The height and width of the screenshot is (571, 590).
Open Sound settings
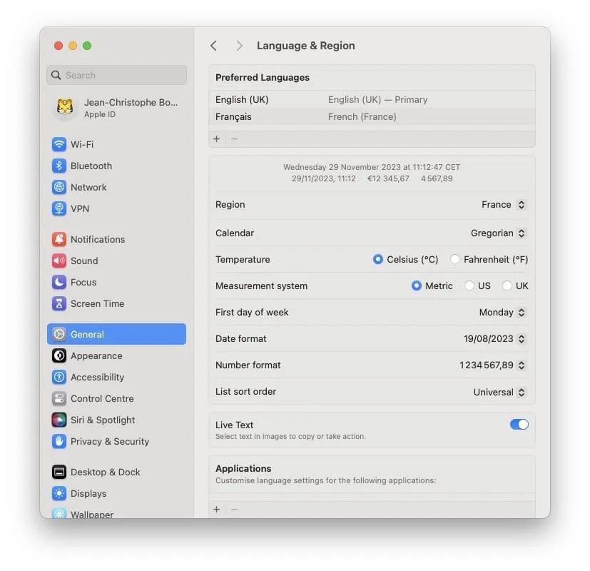click(85, 261)
